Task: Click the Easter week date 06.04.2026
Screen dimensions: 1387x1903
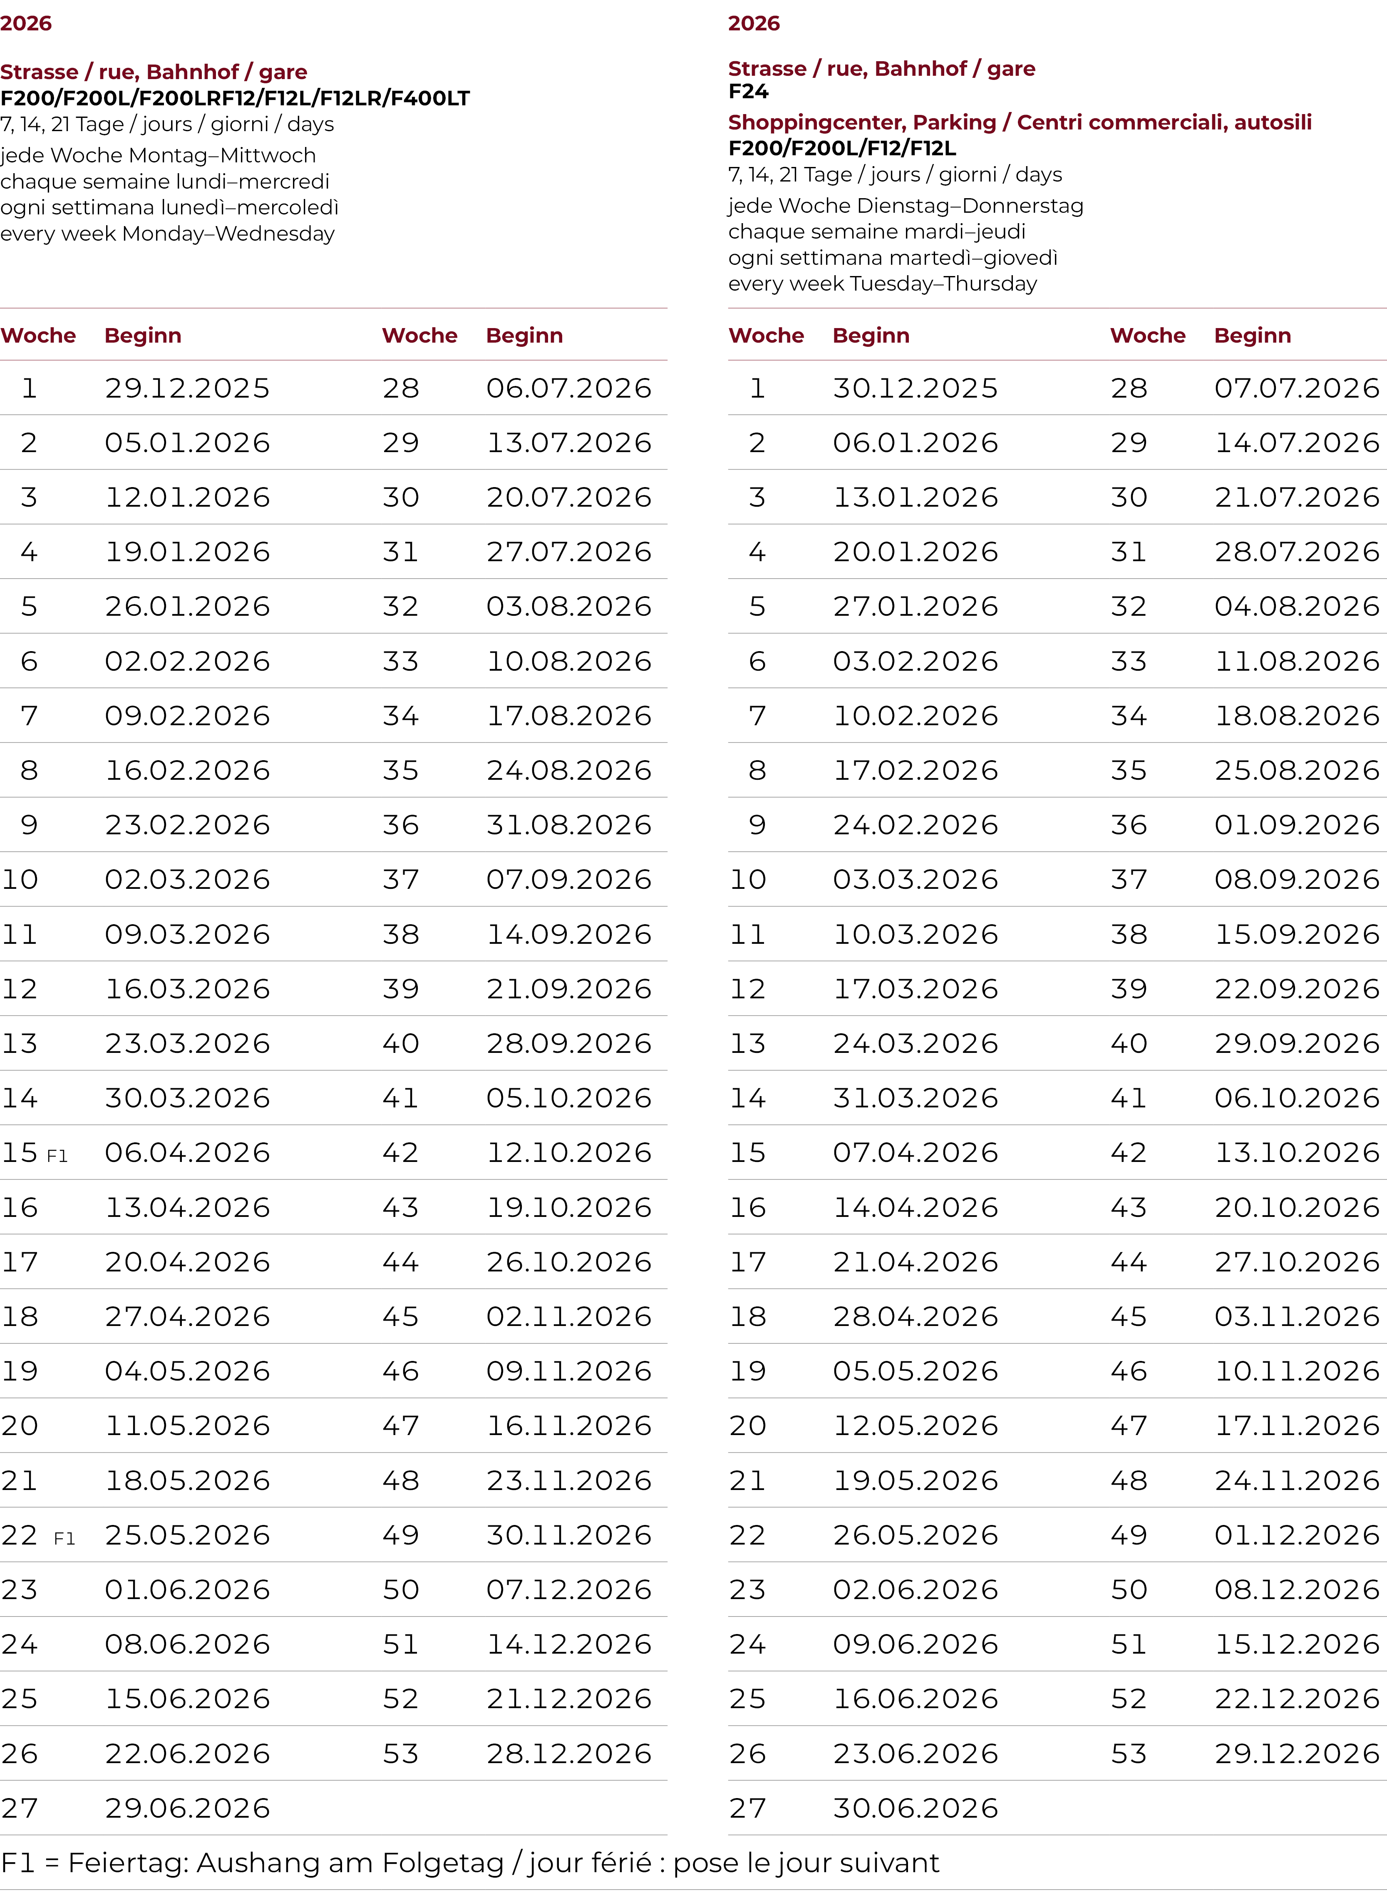Action: coord(187,1152)
